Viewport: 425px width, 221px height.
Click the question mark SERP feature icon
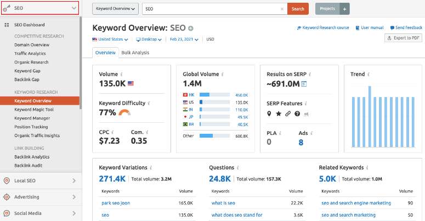coord(297,114)
